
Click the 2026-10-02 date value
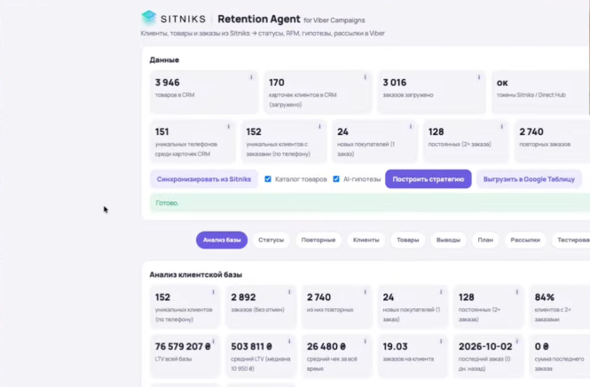click(485, 346)
